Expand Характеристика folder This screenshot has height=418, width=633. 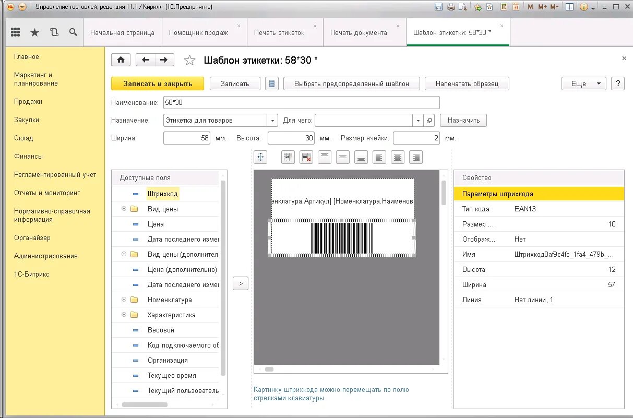(x=124, y=315)
